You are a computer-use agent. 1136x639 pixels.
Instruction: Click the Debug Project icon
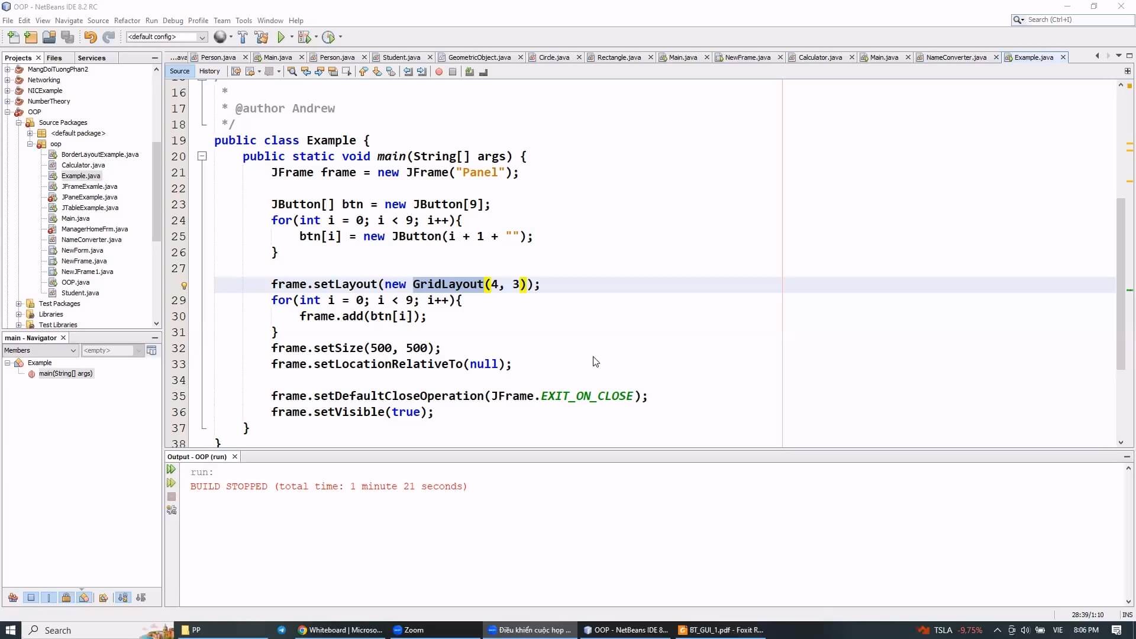coord(304,37)
